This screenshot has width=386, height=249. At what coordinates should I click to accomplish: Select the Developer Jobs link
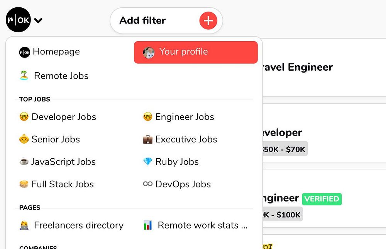64,117
